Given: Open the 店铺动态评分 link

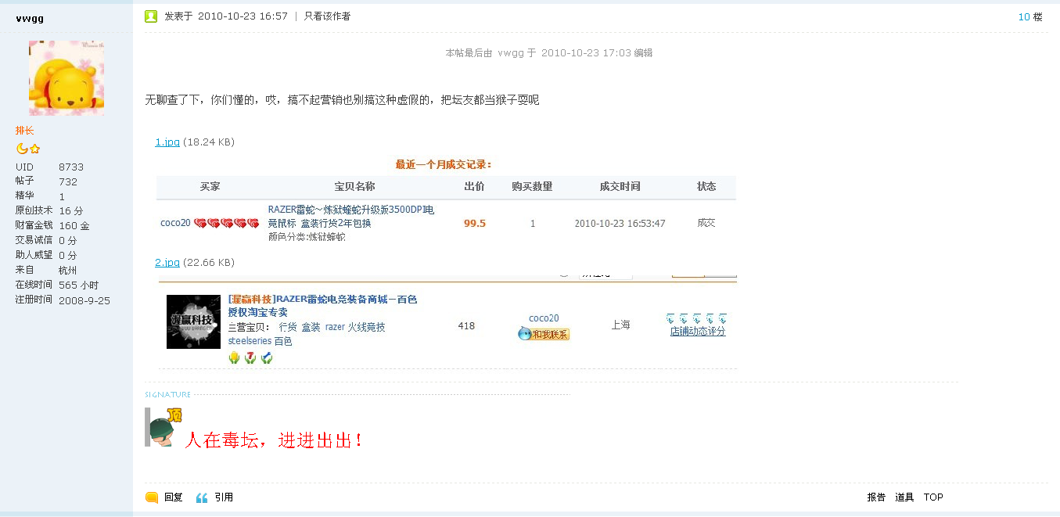Looking at the screenshot, I should (x=698, y=331).
